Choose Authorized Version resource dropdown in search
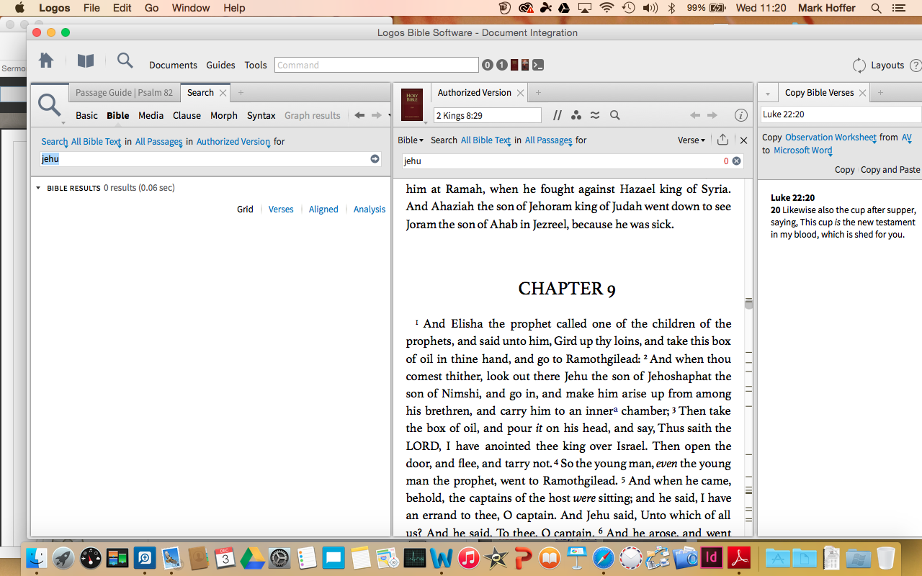 [233, 142]
